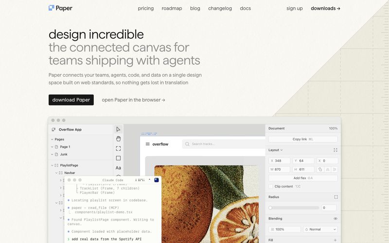Open the Normal blend mode dropdown

(x=320, y=229)
